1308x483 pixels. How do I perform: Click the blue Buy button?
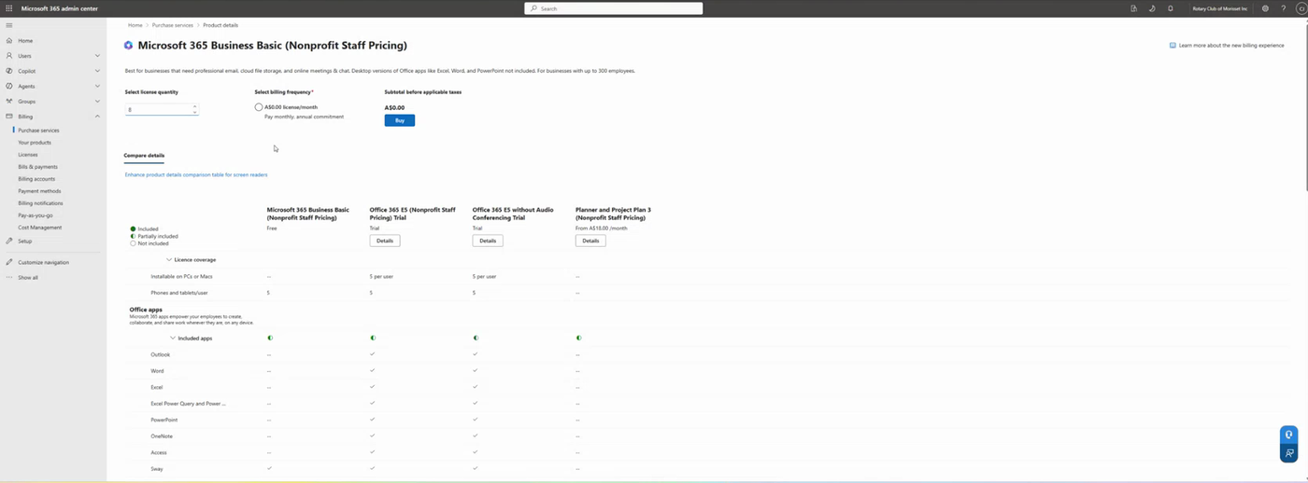[400, 120]
